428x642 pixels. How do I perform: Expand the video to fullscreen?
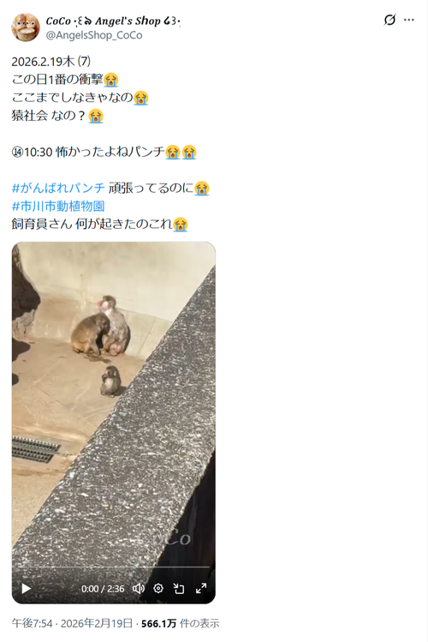(200, 588)
